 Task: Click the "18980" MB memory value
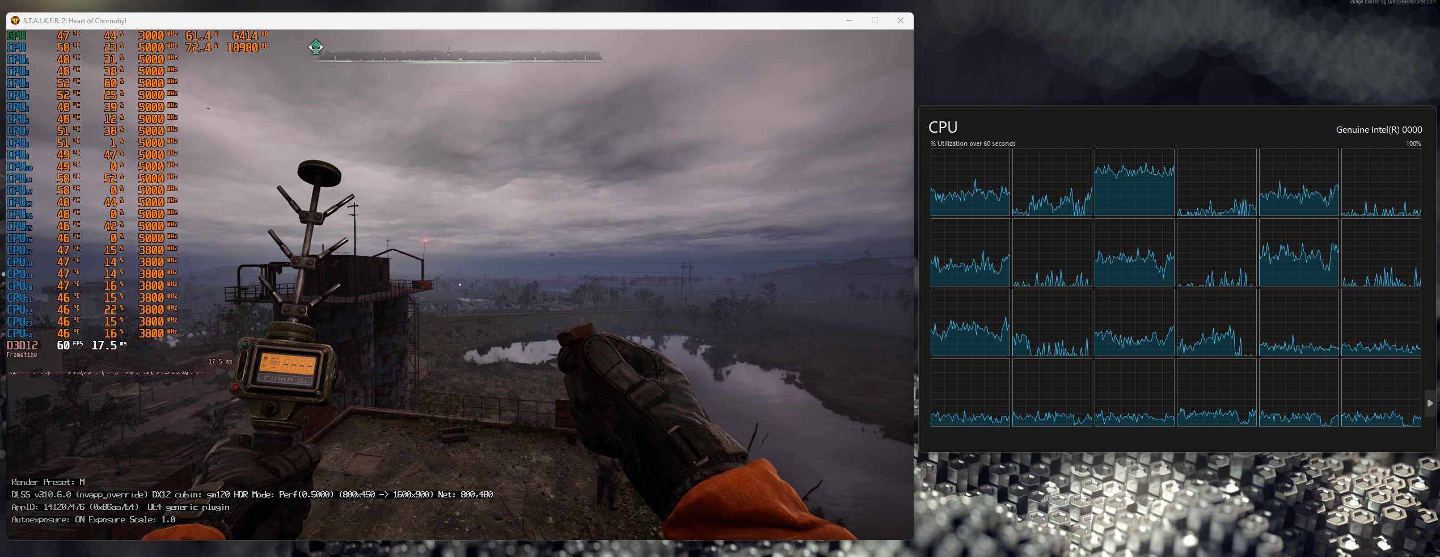[x=242, y=48]
